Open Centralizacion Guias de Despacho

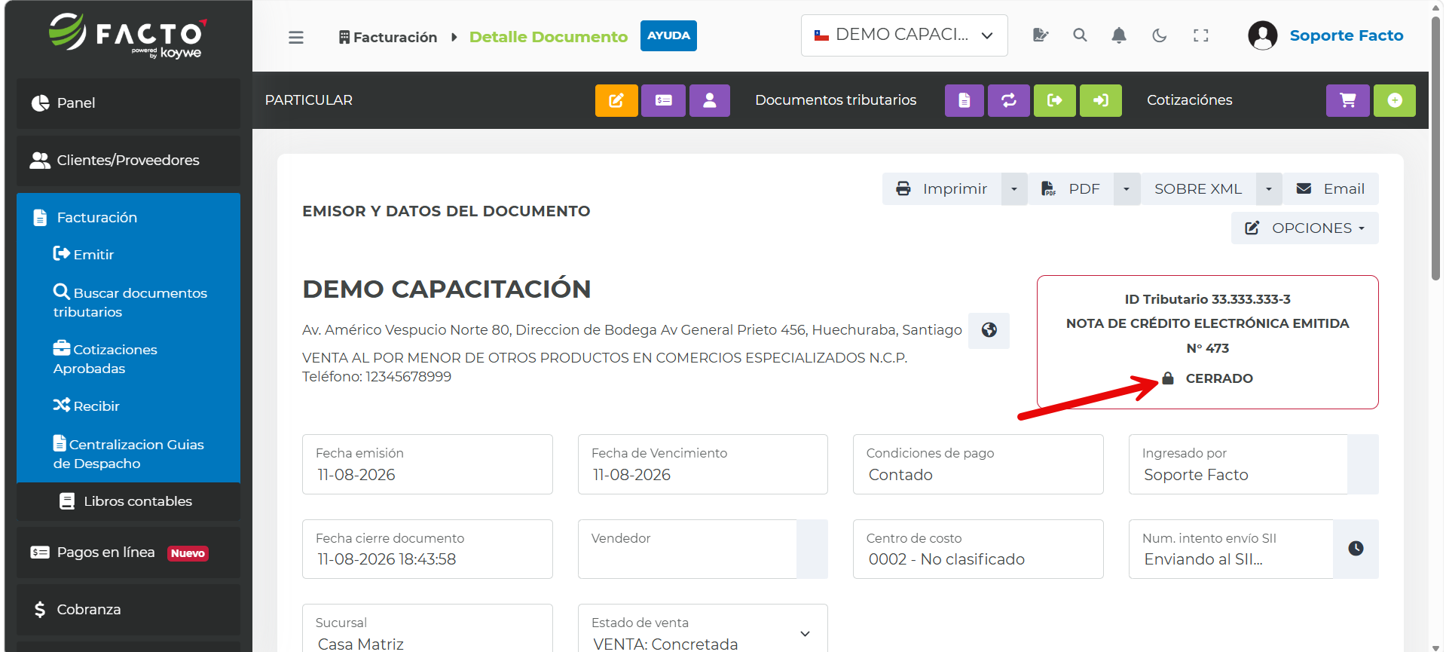[128, 454]
